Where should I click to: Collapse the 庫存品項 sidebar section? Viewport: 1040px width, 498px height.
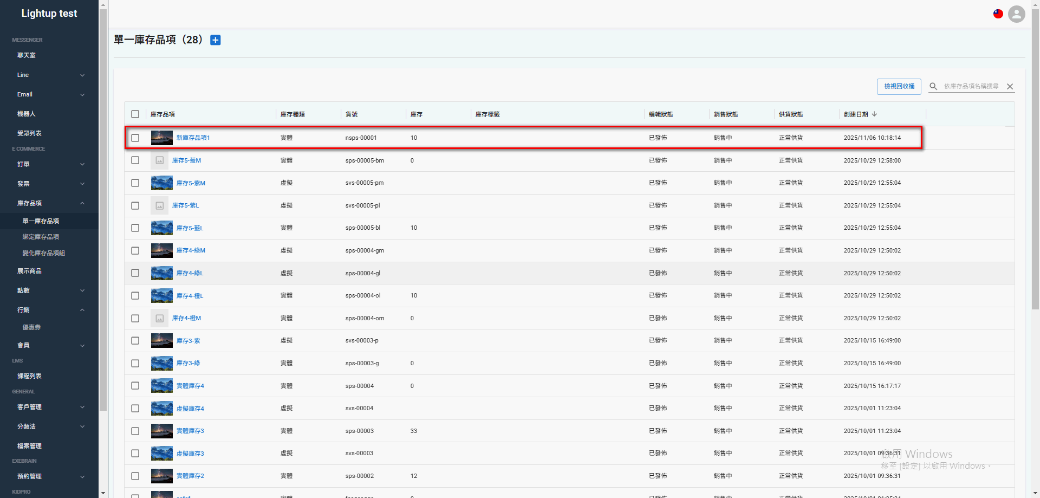point(49,203)
